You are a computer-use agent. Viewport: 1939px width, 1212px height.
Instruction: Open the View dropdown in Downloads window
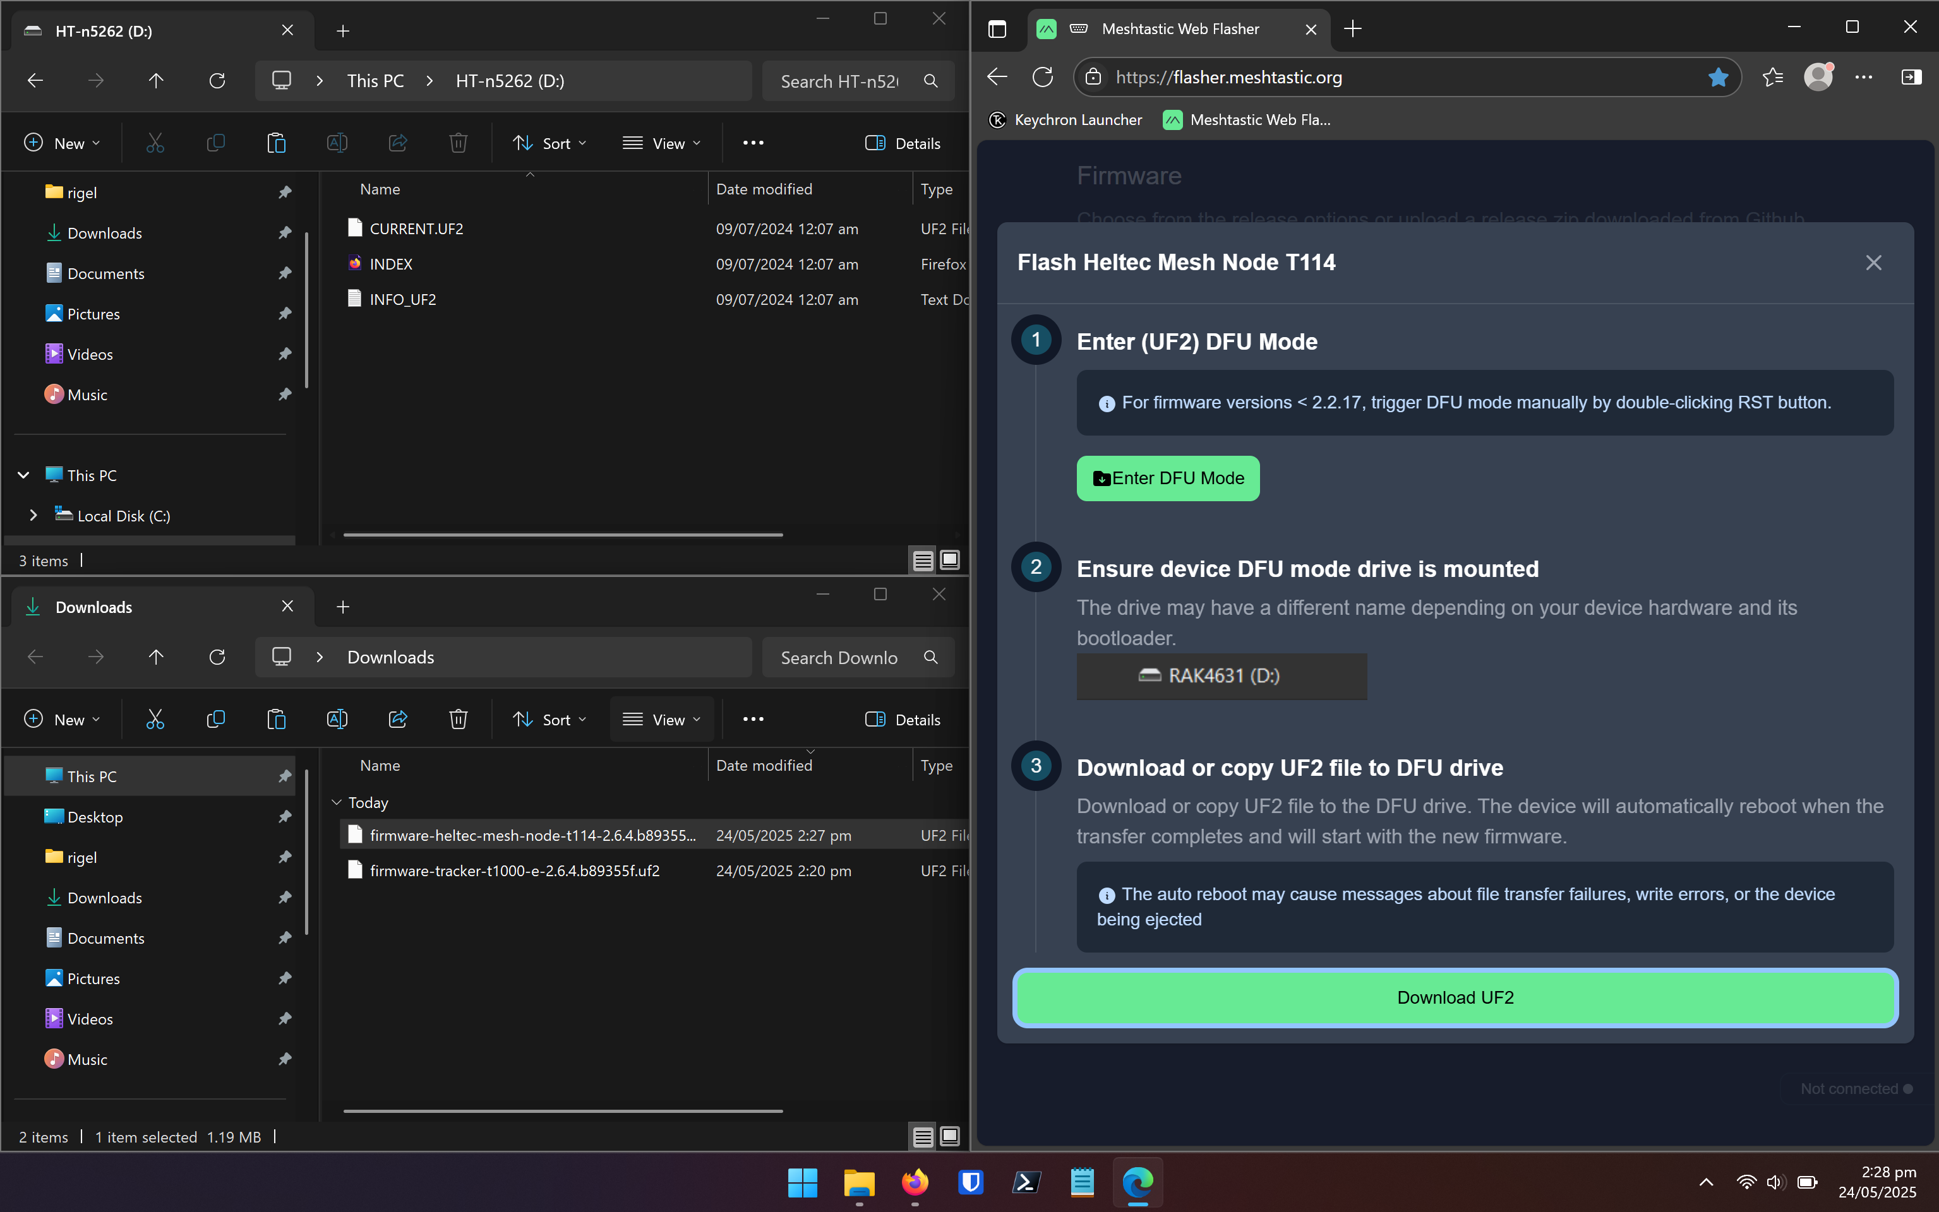(661, 719)
